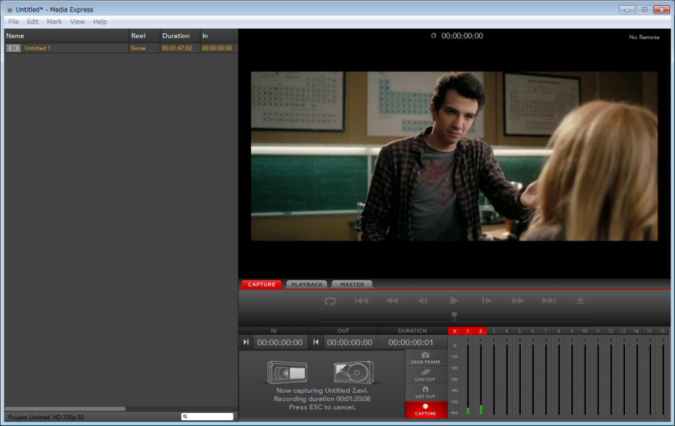675x426 pixels.
Task: Sort clips by the Name column
Action: [x=67, y=36]
